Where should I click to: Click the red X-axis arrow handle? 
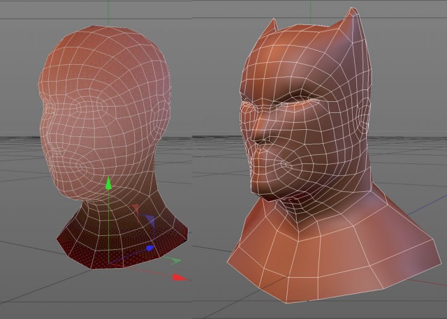(x=179, y=277)
